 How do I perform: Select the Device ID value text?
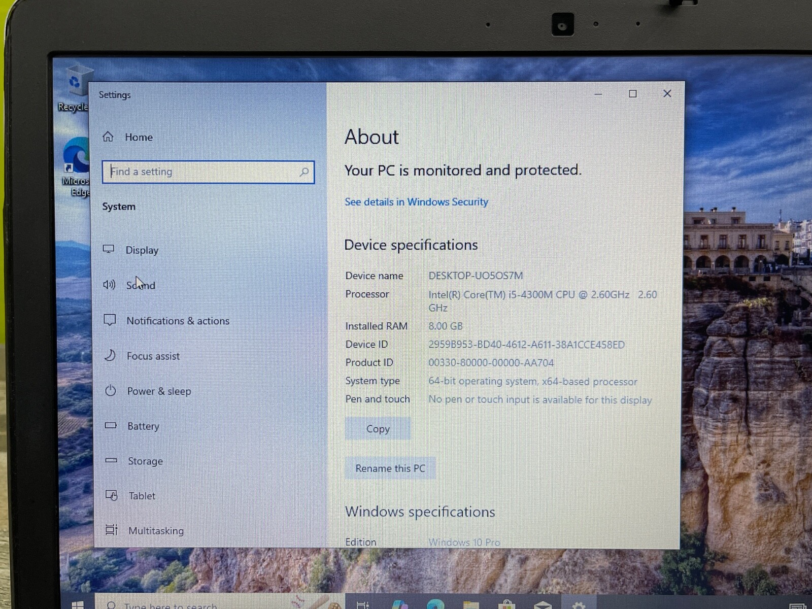[526, 345]
